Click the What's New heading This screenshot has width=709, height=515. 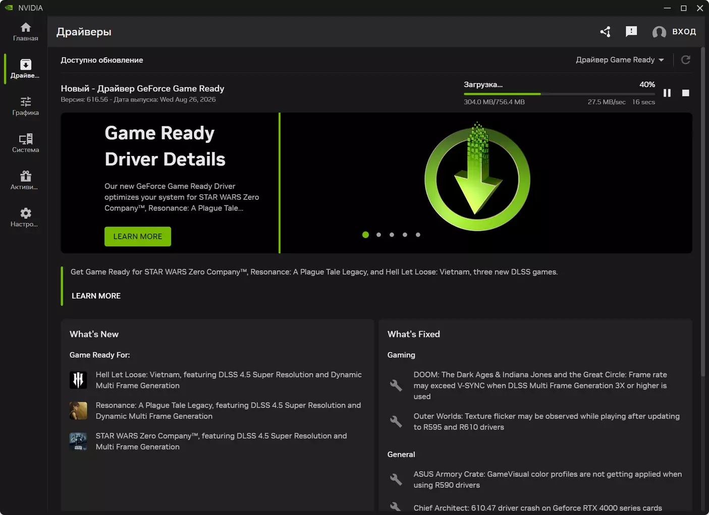point(94,334)
